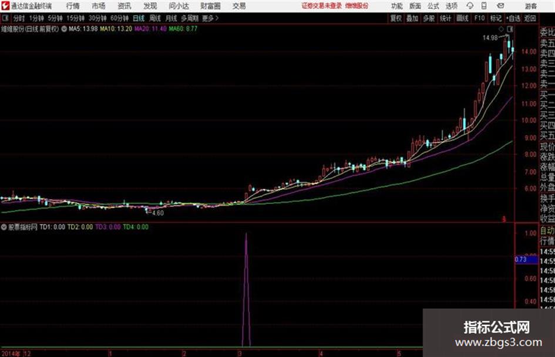Click the 复权 toolbar button

396,18
